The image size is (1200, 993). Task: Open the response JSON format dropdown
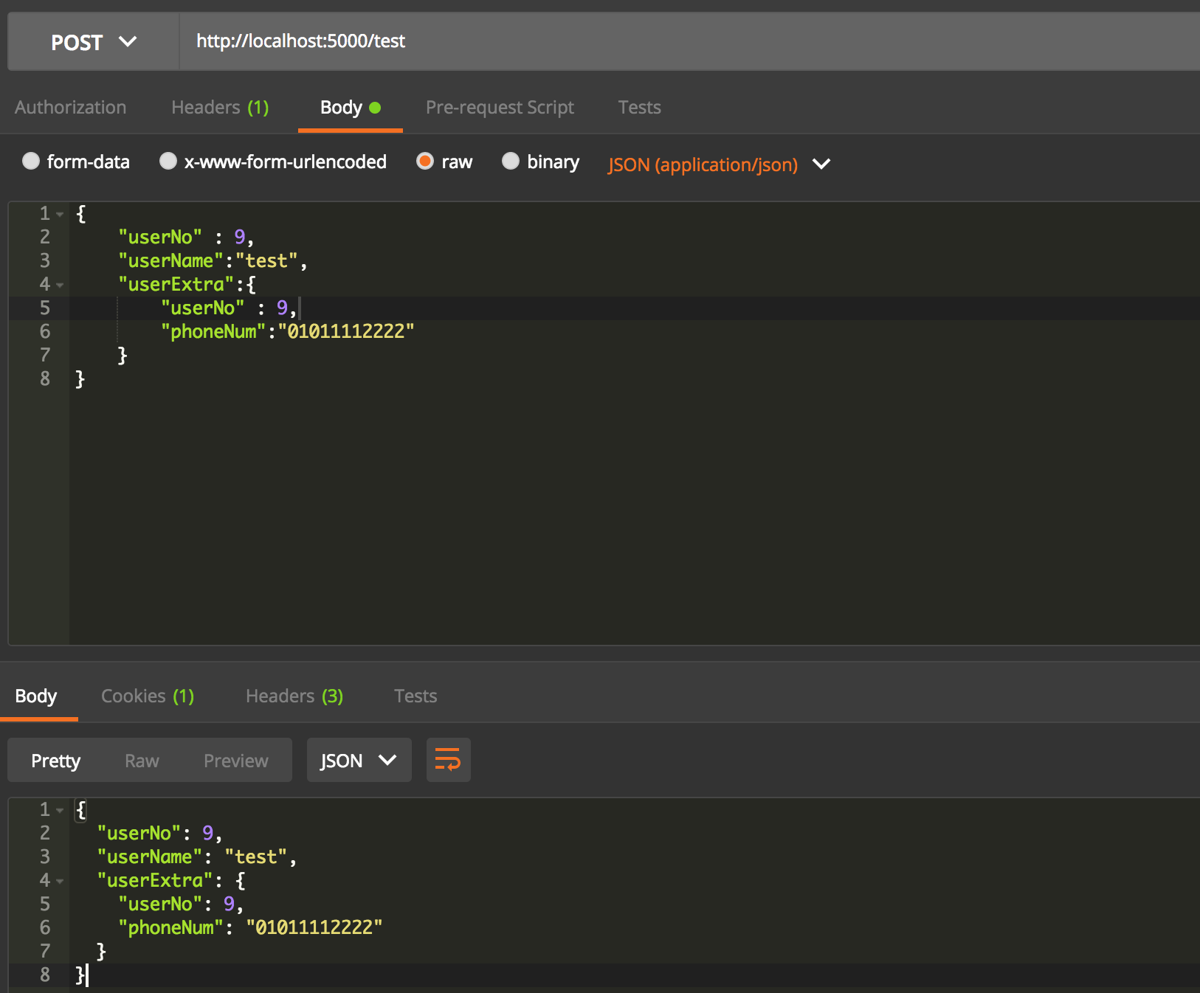pyautogui.click(x=359, y=760)
